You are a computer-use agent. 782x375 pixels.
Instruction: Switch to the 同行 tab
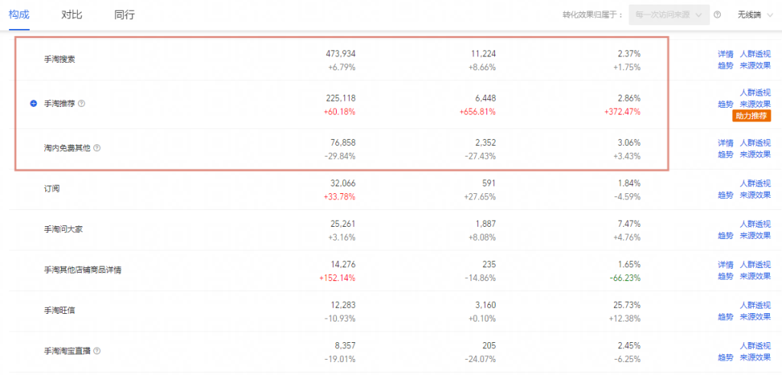[124, 15]
